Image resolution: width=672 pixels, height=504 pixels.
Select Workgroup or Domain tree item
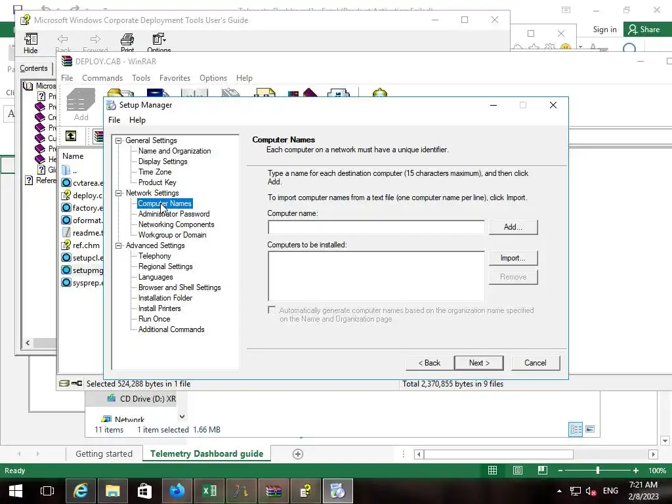tap(173, 235)
